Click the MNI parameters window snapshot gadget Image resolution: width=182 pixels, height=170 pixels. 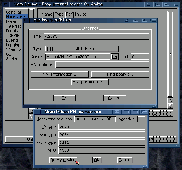tap(126, 112)
